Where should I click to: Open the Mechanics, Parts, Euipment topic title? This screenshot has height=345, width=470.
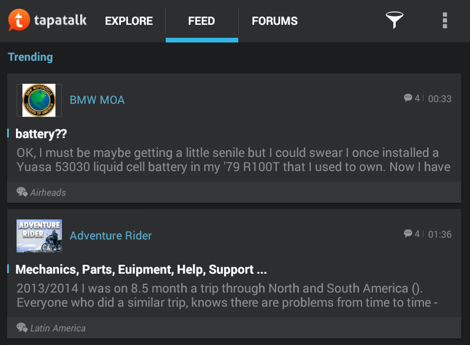click(142, 270)
